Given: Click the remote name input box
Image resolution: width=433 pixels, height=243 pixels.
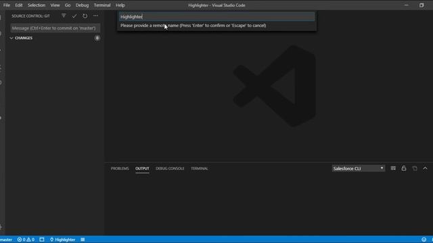Looking at the screenshot, I should tap(216, 16).
